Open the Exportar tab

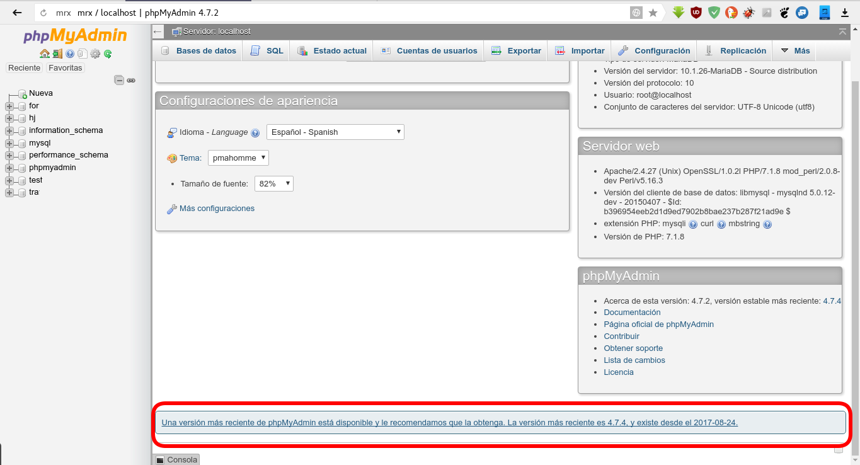pyautogui.click(x=516, y=51)
